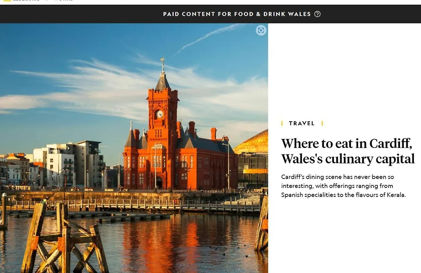Click the clock face on the tower

tap(160, 114)
